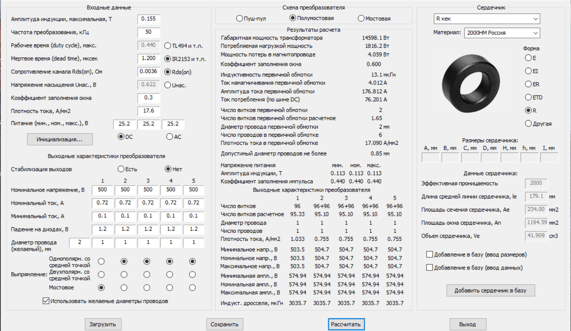The image size is (571, 331).
Task: Choose the ETD core shape
Action: [528, 97]
